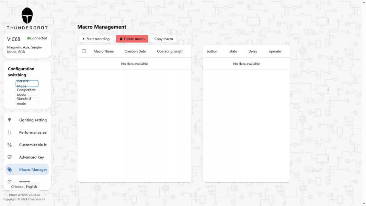366x206 pixels.
Task: Select Berserk Mode configuration
Action: pos(27,83)
